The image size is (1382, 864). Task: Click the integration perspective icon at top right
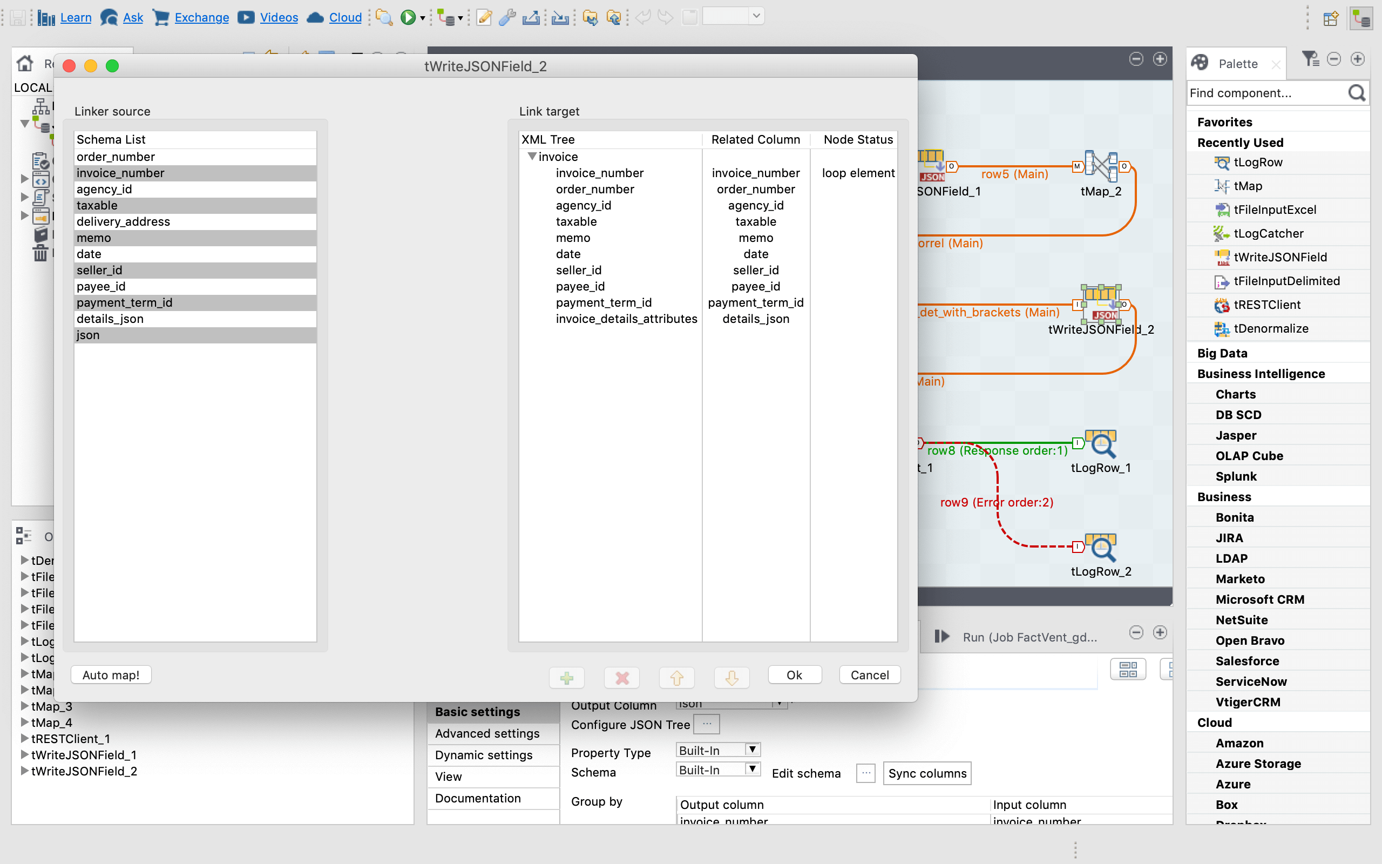[x=1362, y=18]
